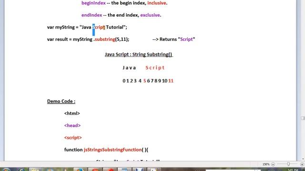Click the red 'substring' method name

[105, 39]
